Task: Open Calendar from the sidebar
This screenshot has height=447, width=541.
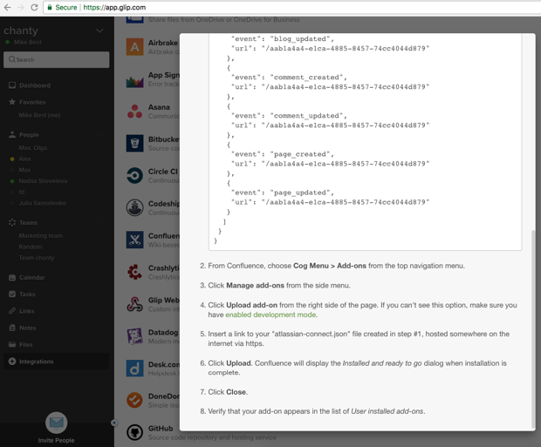Action: (32, 277)
